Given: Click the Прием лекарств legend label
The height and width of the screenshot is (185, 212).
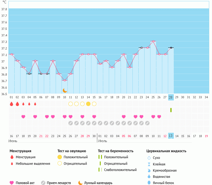Looking at the screenshot, I should [59, 183].
